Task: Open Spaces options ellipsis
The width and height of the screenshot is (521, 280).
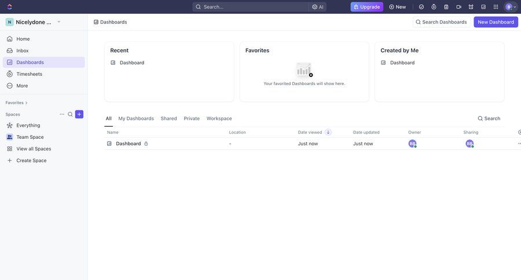Action: tap(62, 115)
